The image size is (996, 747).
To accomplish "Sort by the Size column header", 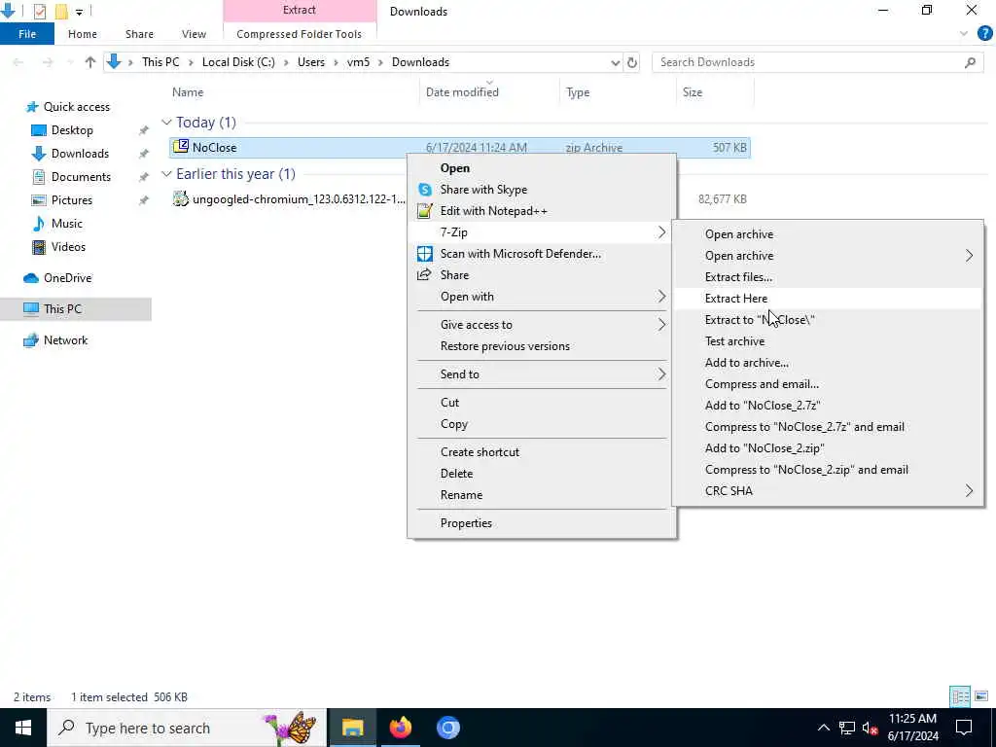I will pos(715,92).
